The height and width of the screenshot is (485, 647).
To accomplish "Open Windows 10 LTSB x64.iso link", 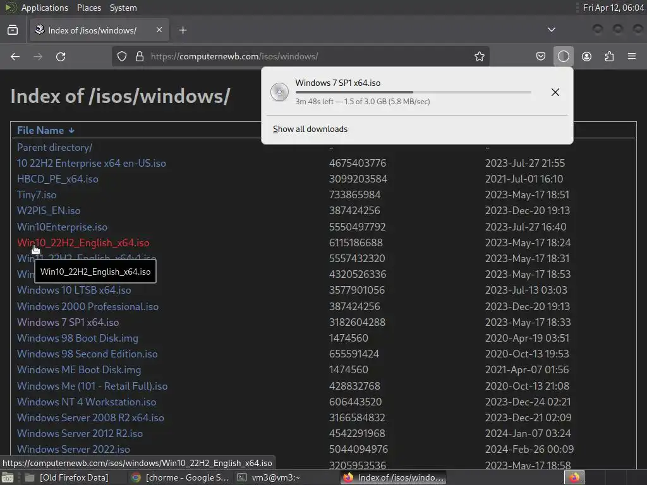I will click(x=74, y=290).
